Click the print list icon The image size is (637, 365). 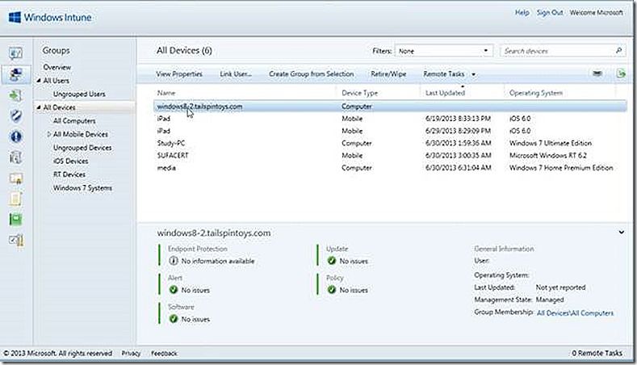(597, 73)
